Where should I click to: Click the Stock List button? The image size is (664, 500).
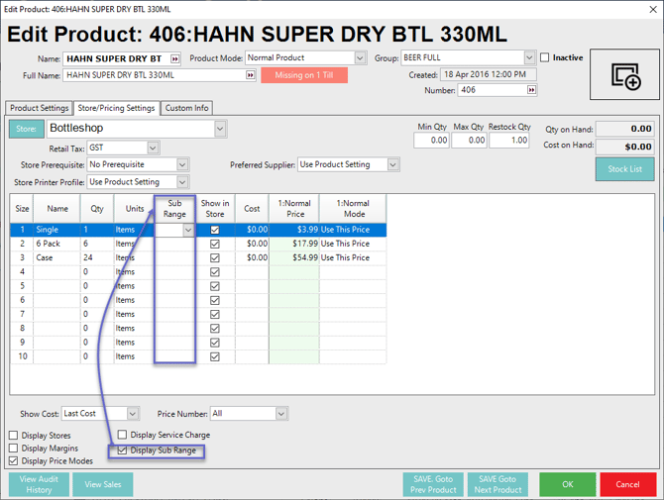[x=624, y=169]
